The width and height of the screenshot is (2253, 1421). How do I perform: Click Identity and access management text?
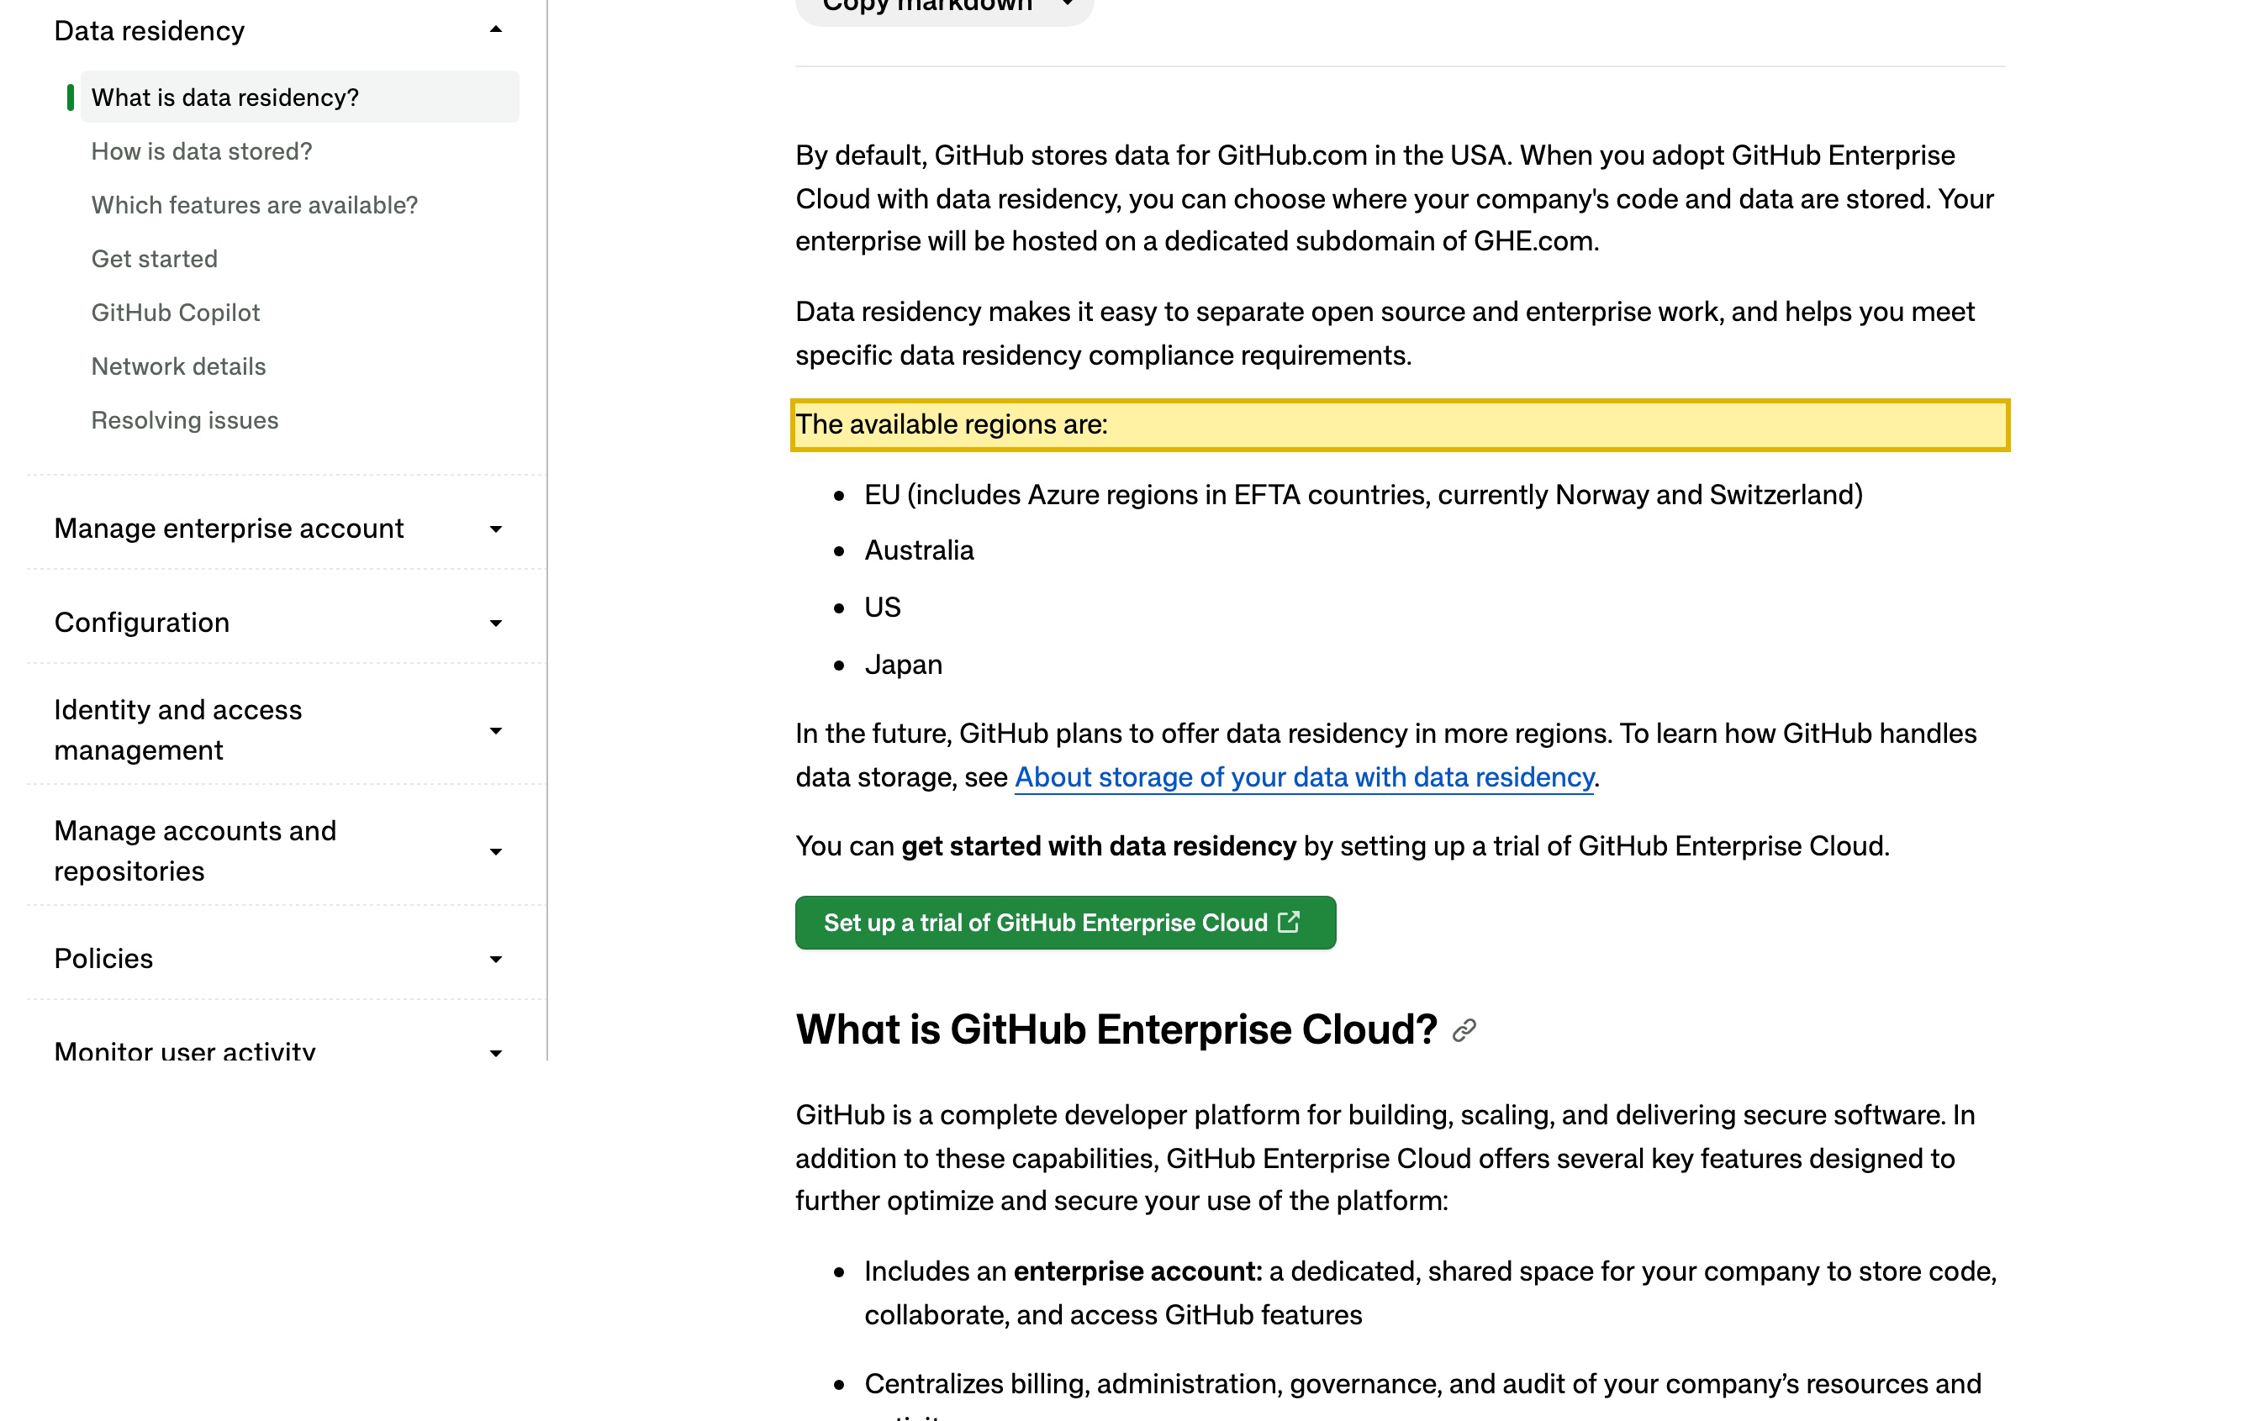177,730
